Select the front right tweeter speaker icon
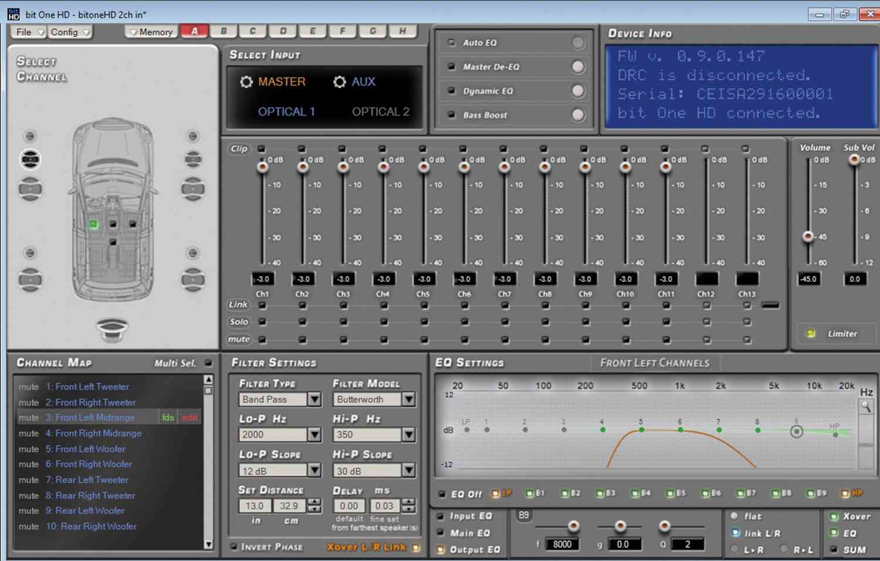Viewport: 880px width, 561px height. point(192,137)
